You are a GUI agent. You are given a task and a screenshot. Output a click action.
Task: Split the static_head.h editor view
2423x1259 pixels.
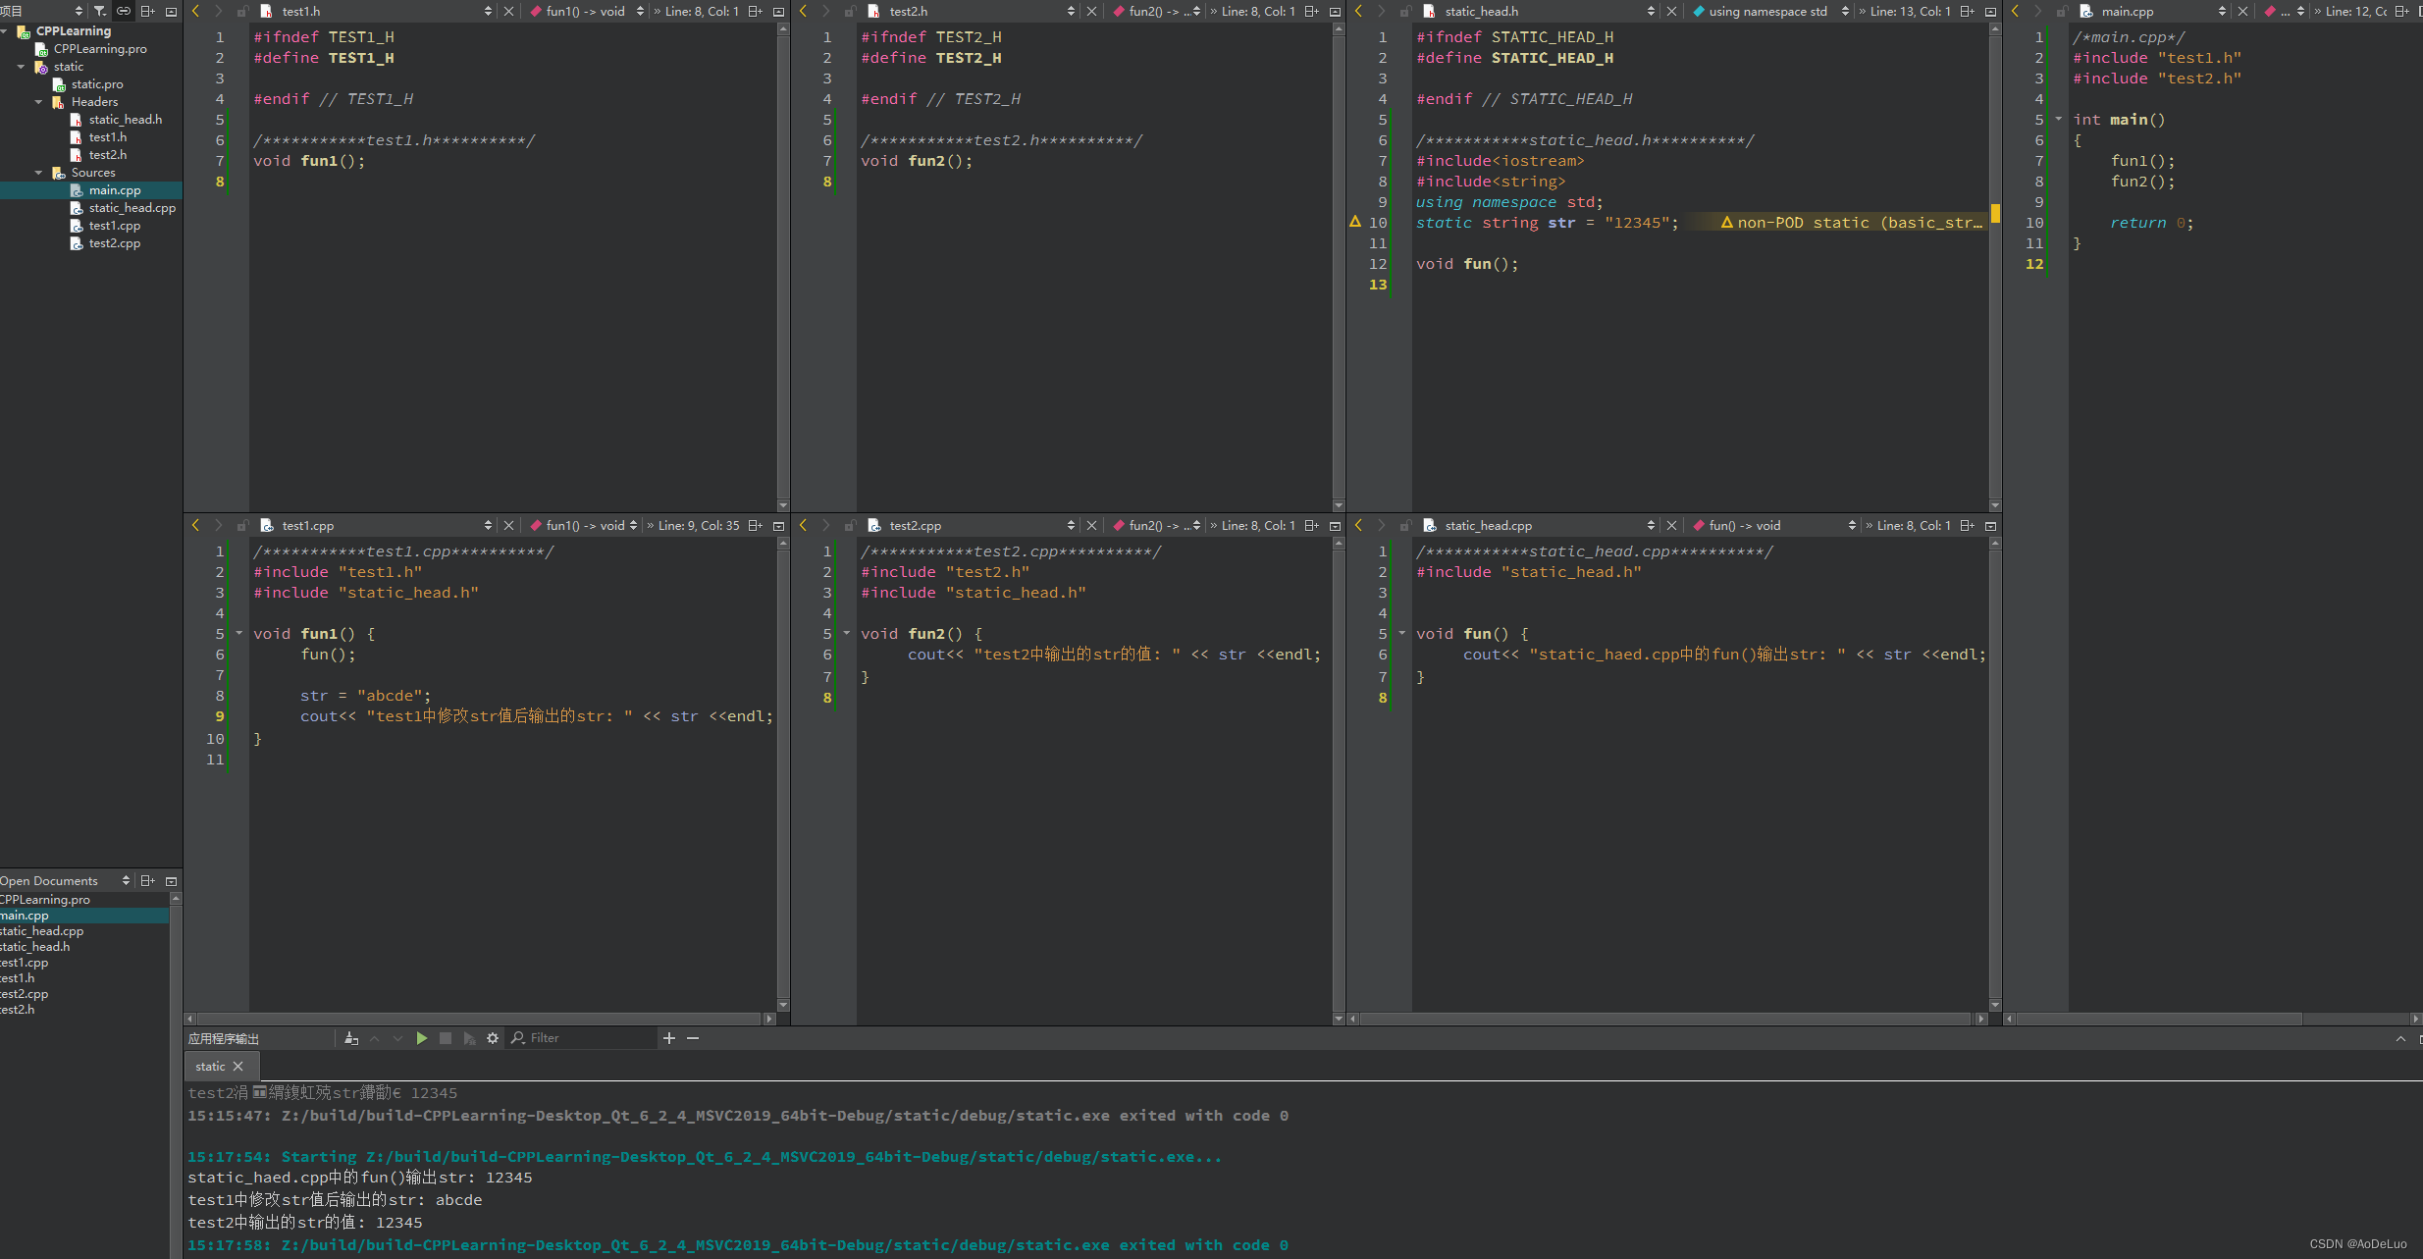1967,11
